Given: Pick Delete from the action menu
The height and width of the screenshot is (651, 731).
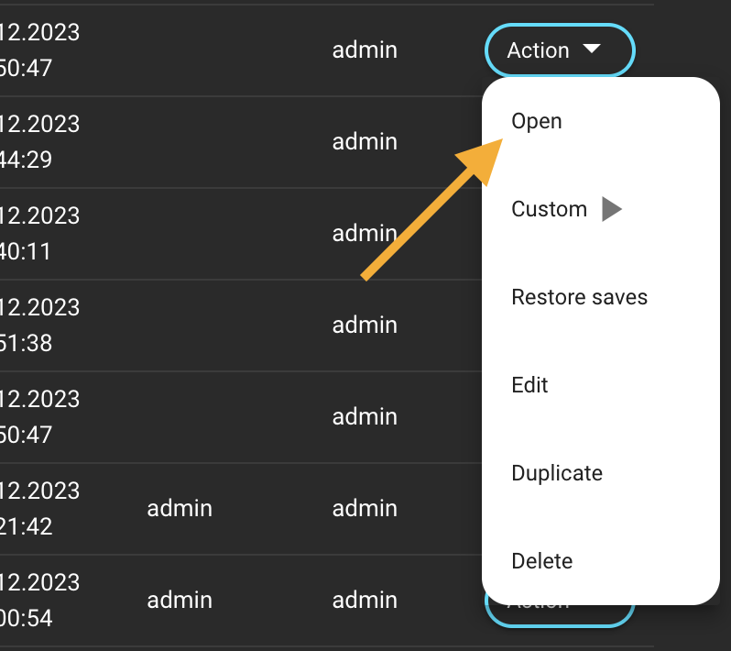Looking at the screenshot, I should click(x=541, y=561).
